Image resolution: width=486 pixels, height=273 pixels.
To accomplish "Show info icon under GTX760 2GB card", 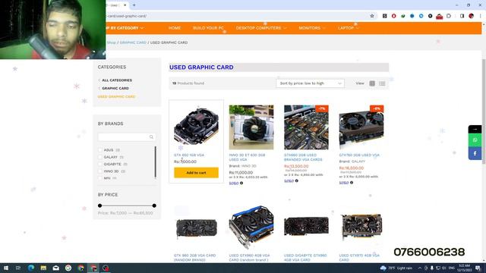I will point(352,183).
